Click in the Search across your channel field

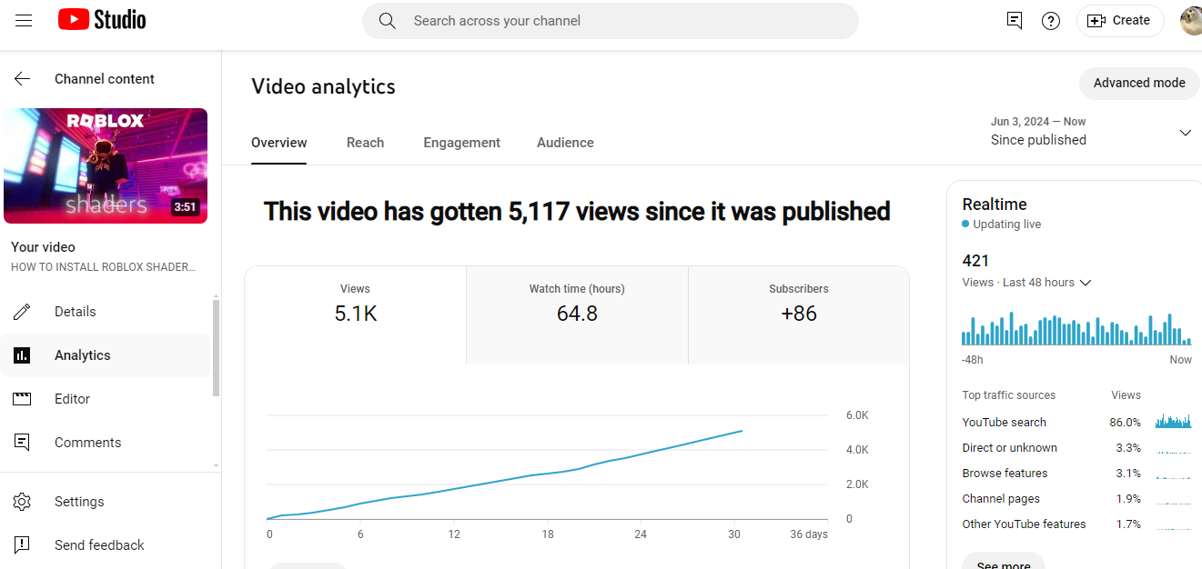(x=610, y=21)
